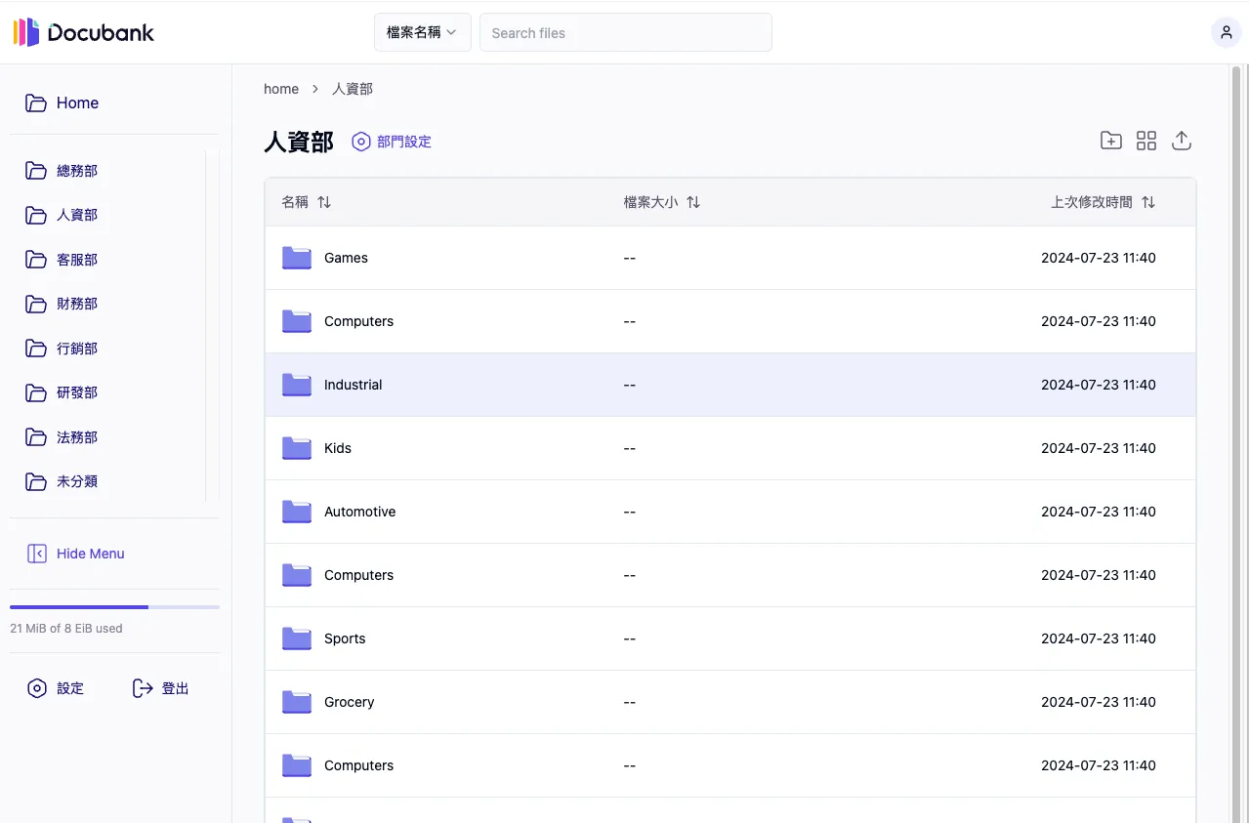Click the 設定 settings icon

point(35,687)
